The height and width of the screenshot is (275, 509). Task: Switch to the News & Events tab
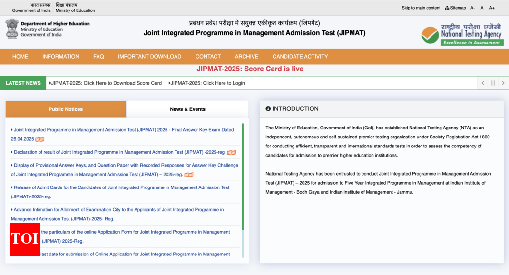pos(187,109)
